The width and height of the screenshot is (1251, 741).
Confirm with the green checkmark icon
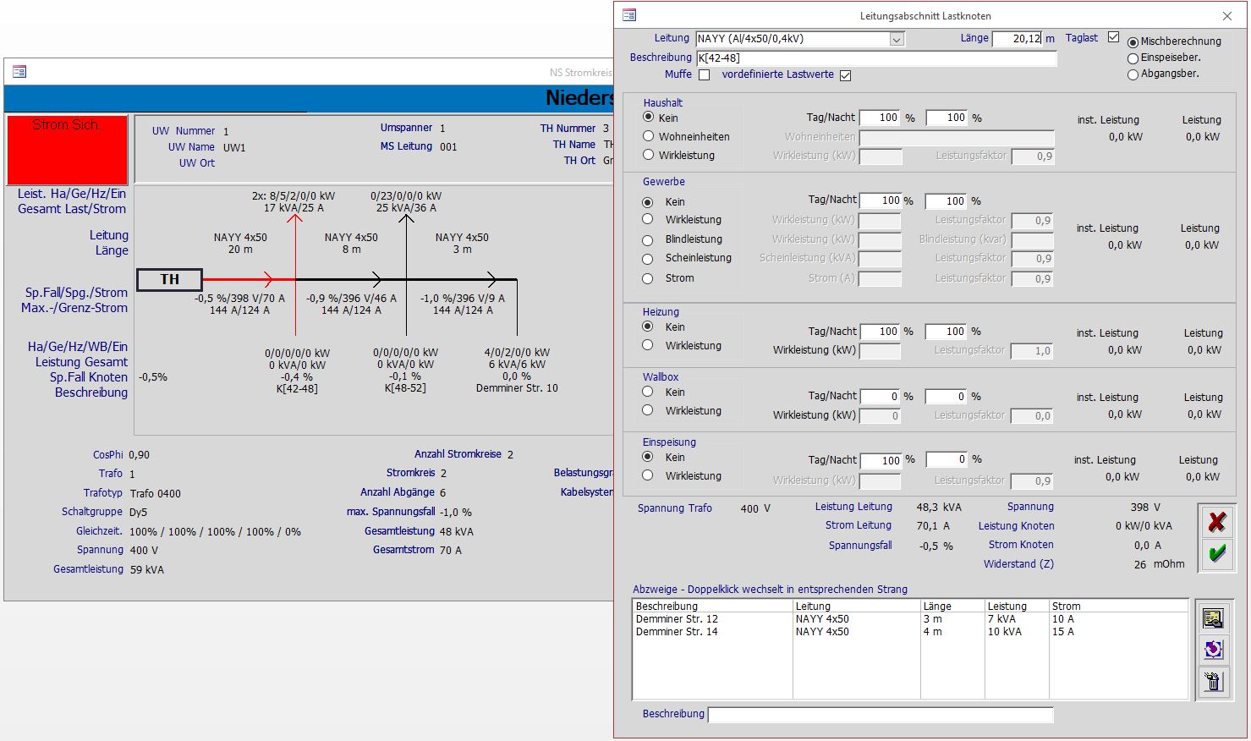point(1216,553)
